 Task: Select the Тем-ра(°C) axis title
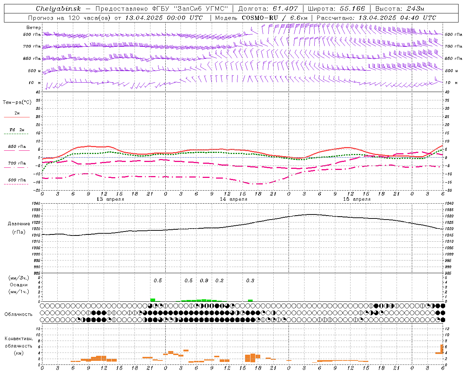(x=17, y=103)
